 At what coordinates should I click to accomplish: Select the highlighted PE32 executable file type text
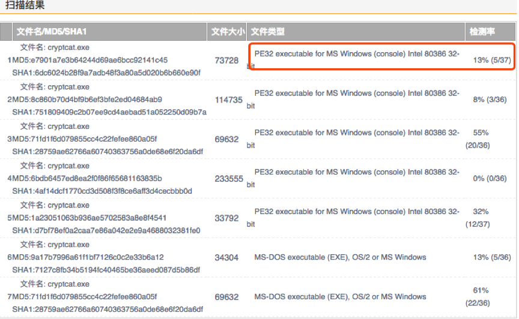(x=353, y=59)
